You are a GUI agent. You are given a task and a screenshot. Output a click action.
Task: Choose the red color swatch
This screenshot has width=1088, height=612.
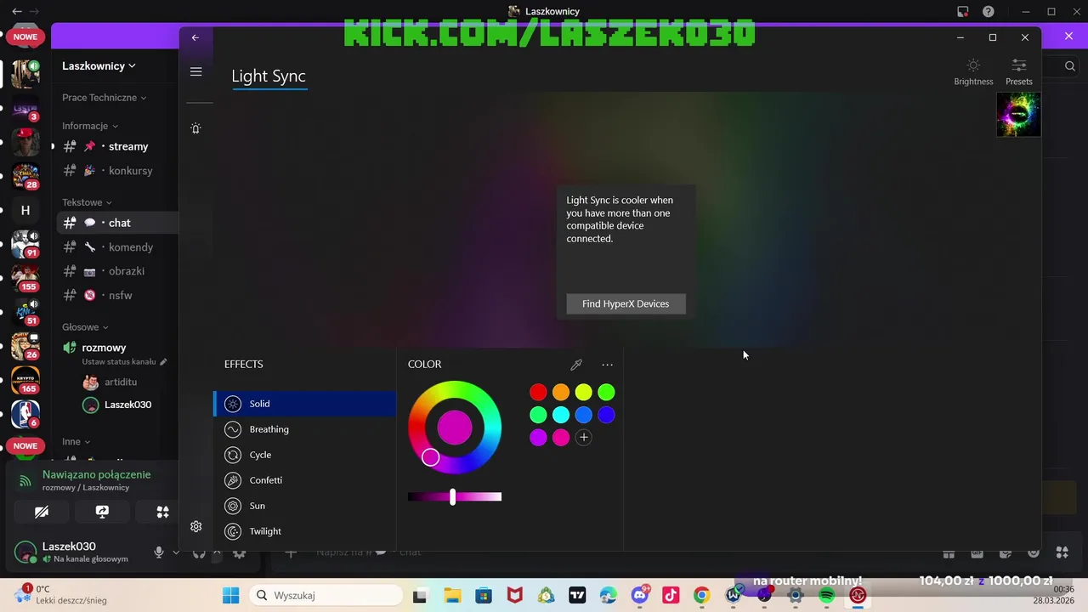[x=538, y=392]
